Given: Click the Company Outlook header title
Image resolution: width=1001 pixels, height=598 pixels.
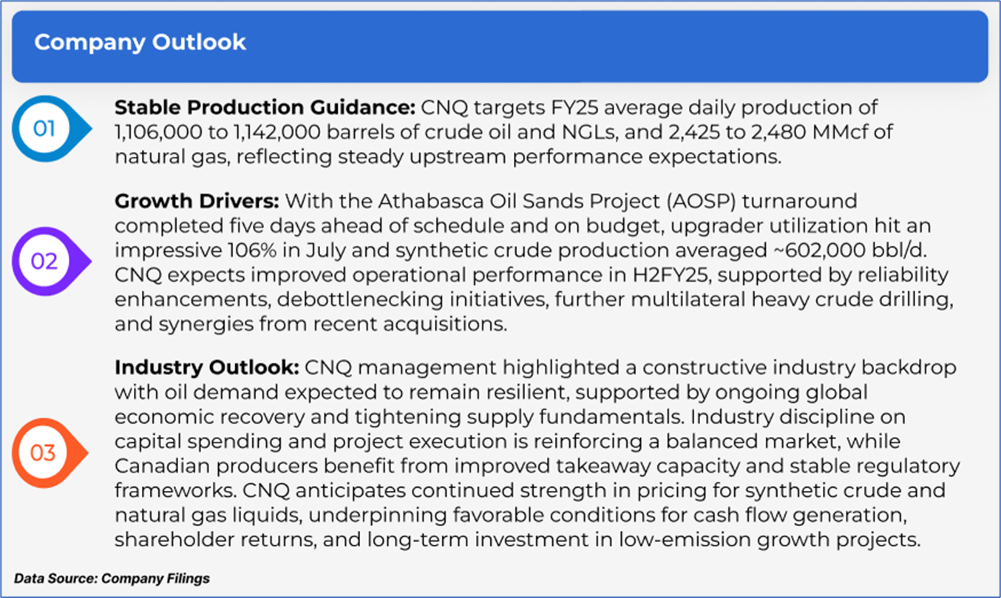Looking at the screenshot, I should 140,42.
